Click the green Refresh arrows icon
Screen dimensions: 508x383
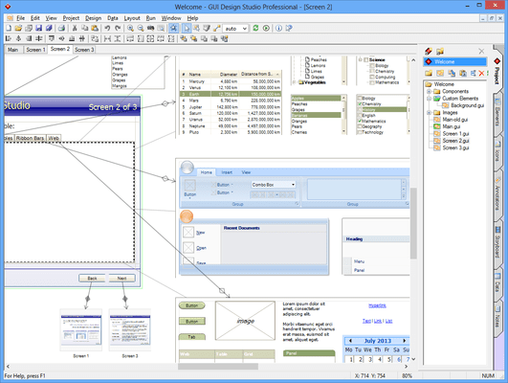[255, 28]
